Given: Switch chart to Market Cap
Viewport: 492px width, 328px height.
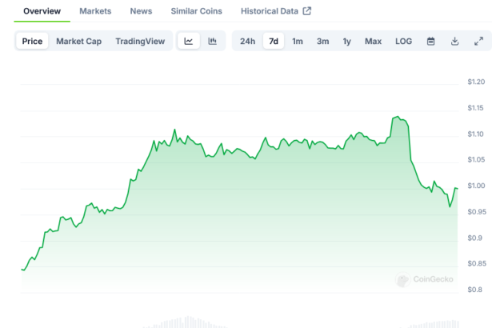Looking at the screenshot, I should [x=78, y=41].
